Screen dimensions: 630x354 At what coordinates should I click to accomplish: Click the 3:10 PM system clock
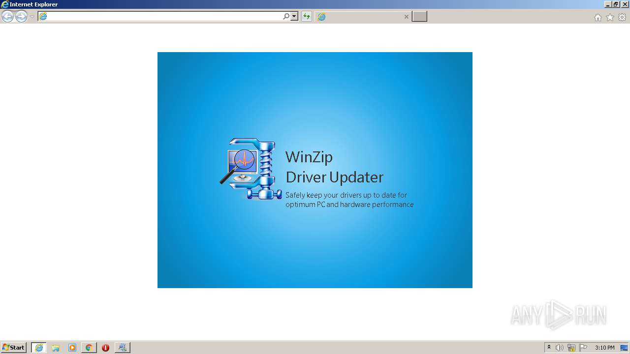tap(604, 348)
